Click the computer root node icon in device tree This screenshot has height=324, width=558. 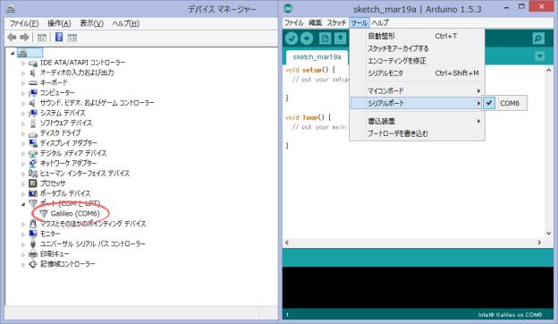click(22, 53)
